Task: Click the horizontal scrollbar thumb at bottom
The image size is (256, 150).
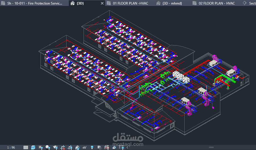Action: 211,147
